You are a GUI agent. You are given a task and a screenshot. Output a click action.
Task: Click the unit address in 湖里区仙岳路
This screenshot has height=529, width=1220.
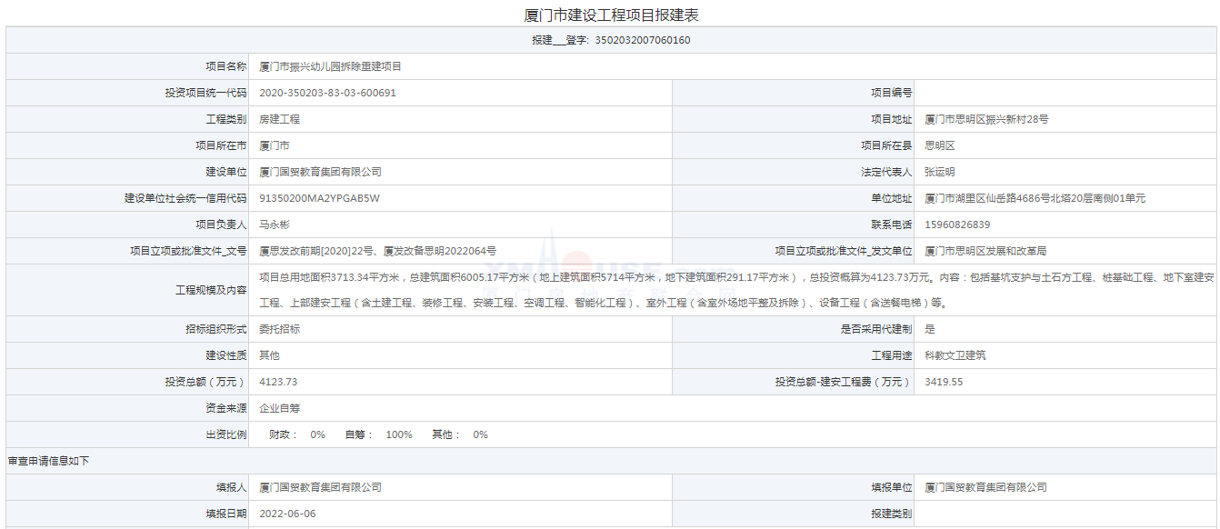click(x=1035, y=198)
